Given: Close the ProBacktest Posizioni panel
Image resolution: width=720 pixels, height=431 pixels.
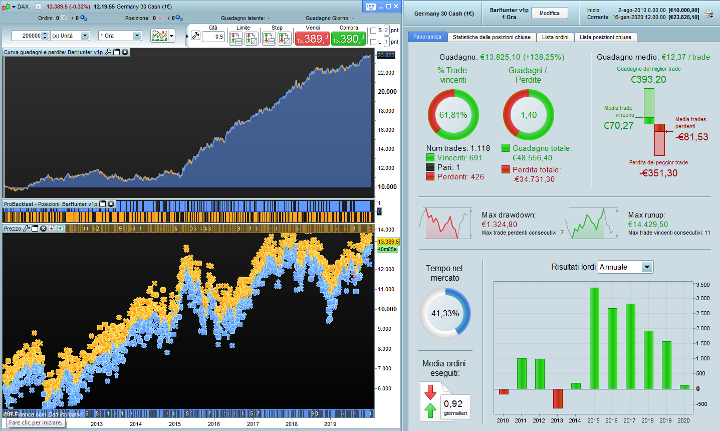Looking at the screenshot, I should pos(111,204).
